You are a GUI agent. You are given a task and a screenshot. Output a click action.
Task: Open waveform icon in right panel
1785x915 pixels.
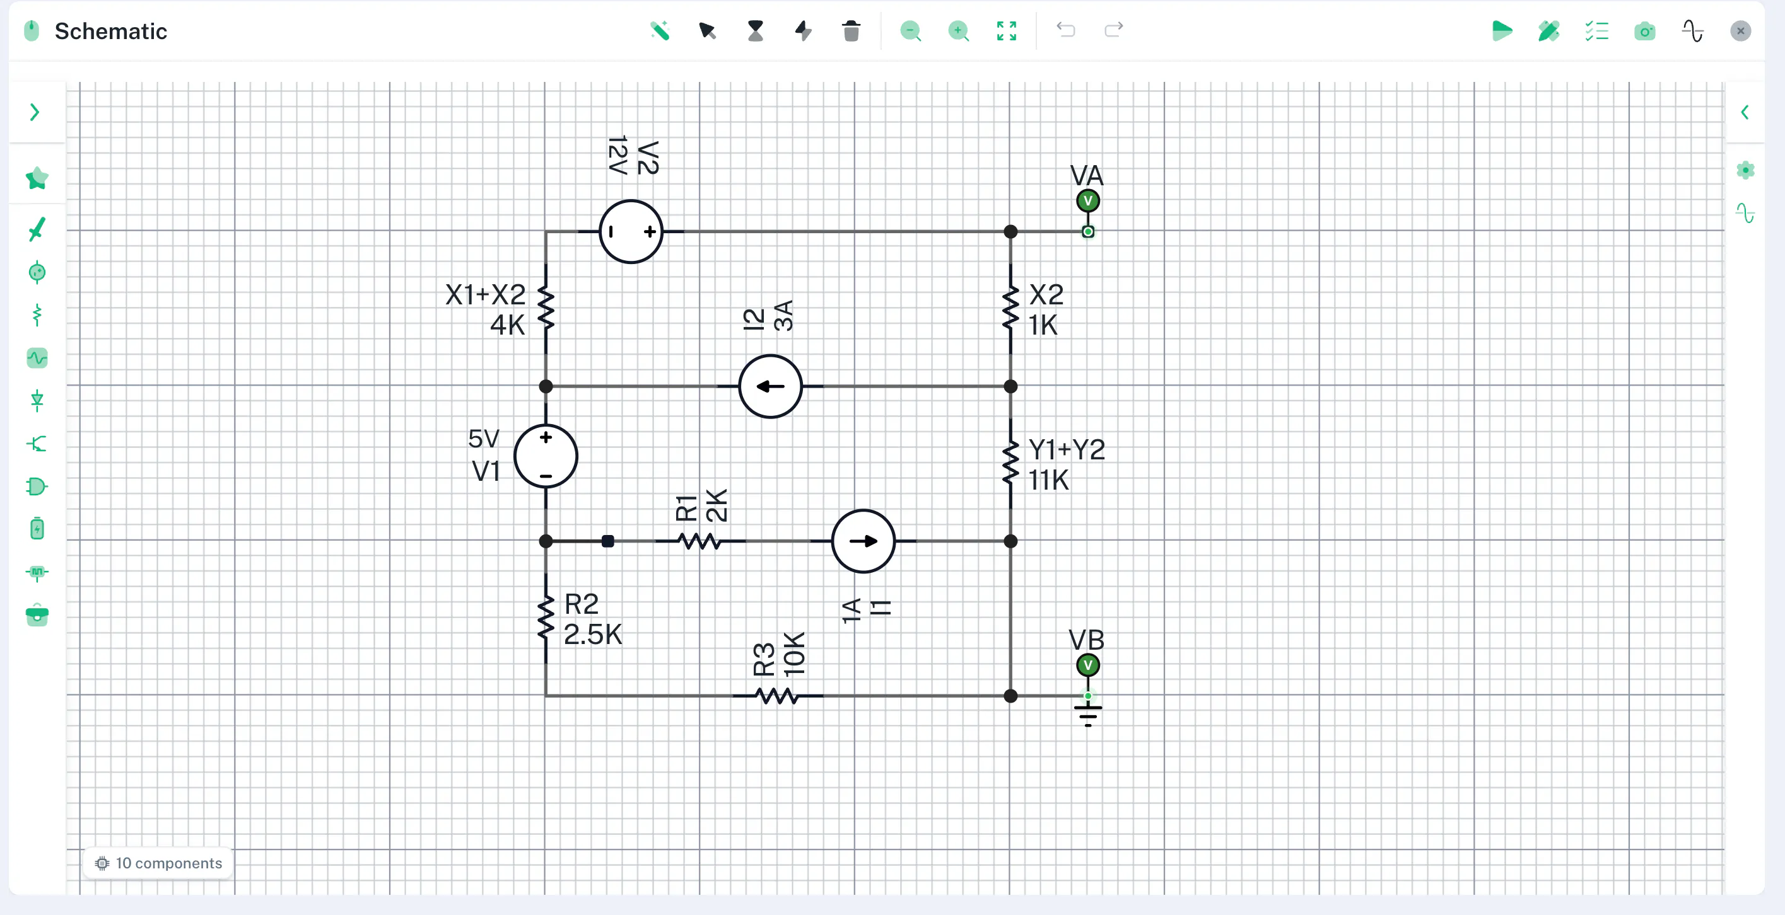(x=1745, y=213)
